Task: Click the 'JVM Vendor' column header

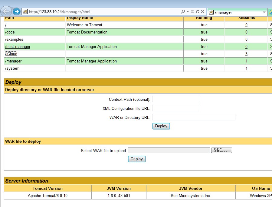Action: click(x=191, y=188)
